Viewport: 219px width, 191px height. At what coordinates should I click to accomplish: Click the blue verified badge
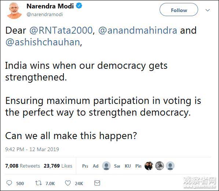click(79, 6)
